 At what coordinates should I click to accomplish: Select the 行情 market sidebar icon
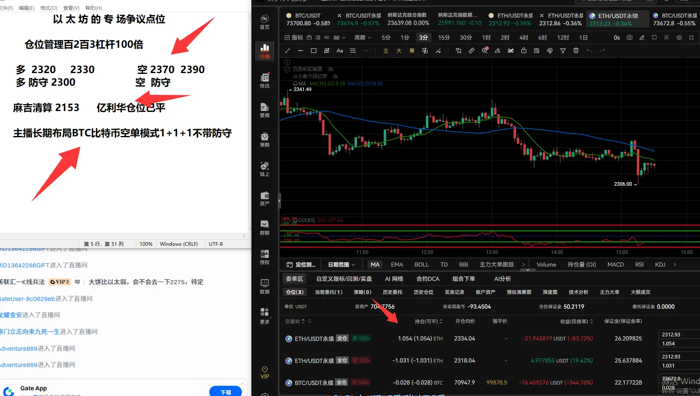click(x=265, y=51)
